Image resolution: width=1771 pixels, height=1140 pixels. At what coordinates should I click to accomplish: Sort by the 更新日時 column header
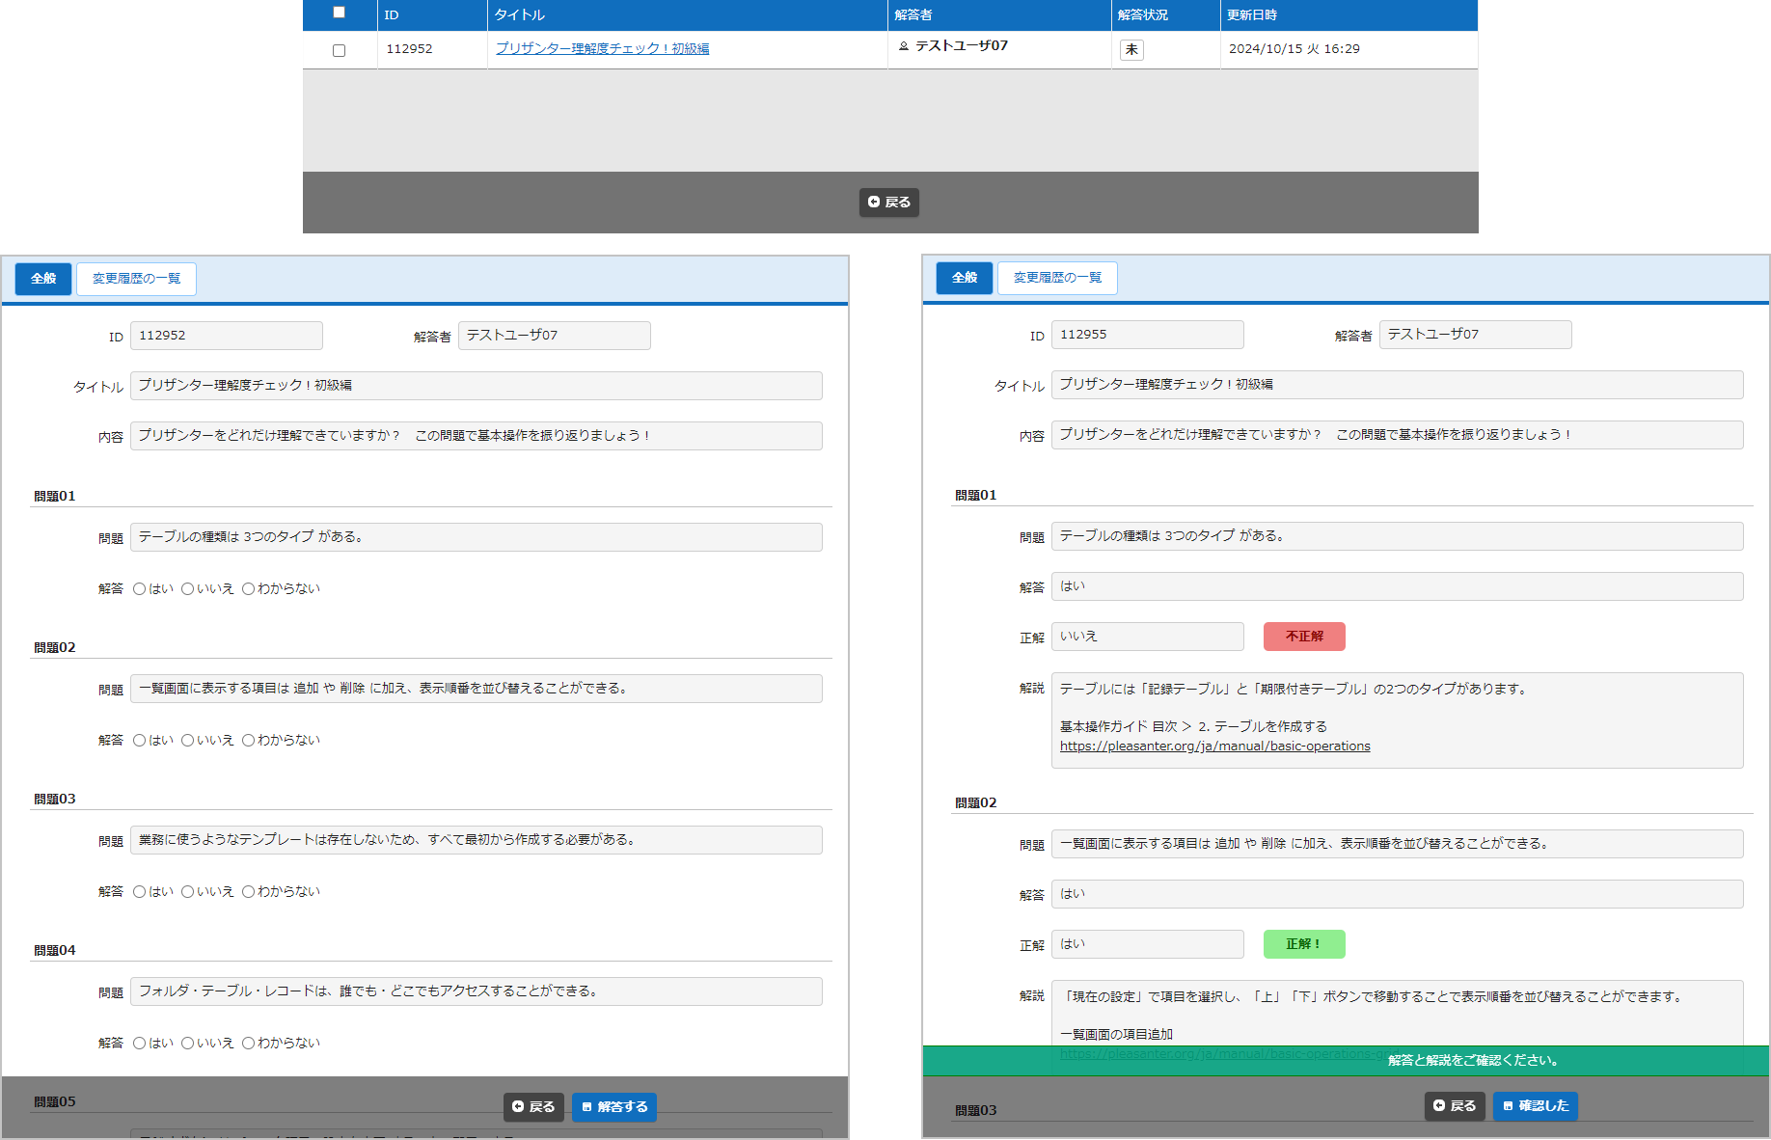pos(1349,15)
